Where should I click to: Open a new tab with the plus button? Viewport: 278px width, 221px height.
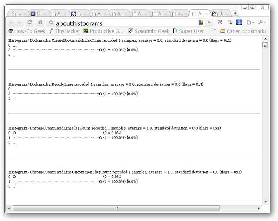235,13
